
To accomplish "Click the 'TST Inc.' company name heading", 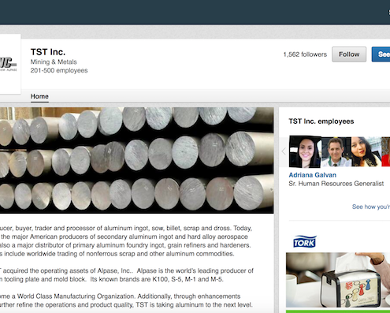I will [48, 52].
